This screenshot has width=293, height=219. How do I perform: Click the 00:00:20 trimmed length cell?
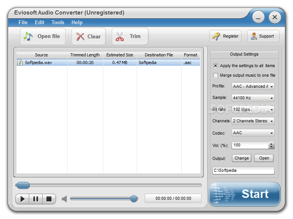pos(85,63)
